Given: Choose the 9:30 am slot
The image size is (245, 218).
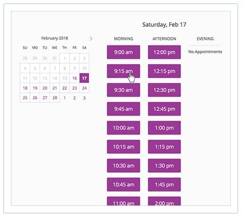Looking at the screenshot, I should [x=123, y=90].
